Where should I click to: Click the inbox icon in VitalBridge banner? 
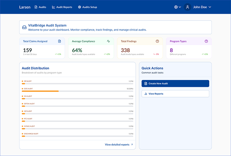24,27
